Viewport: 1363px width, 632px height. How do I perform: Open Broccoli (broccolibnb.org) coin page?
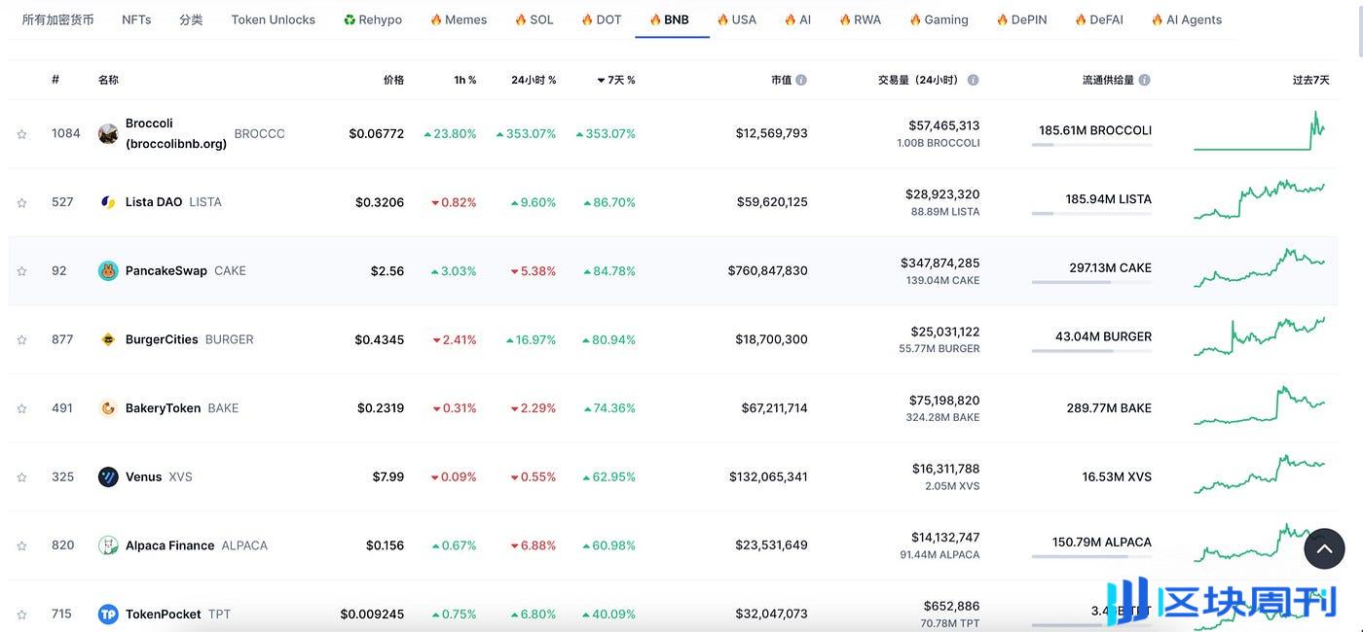pyautogui.click(x=176, y=133)
